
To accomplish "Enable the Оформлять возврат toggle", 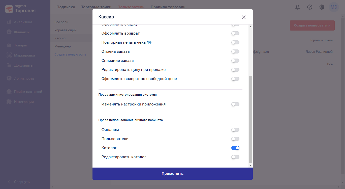I will 235,33.
